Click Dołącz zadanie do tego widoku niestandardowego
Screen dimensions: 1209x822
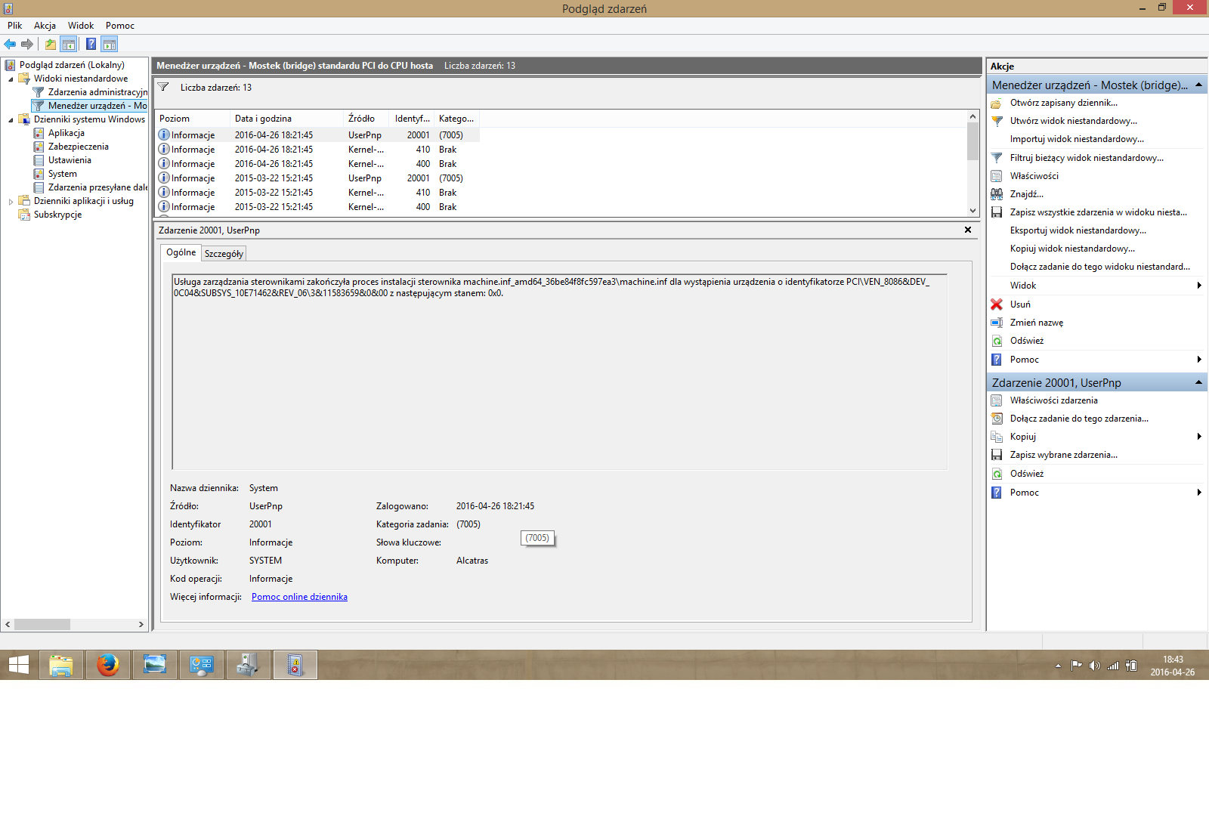(1100, 267)
